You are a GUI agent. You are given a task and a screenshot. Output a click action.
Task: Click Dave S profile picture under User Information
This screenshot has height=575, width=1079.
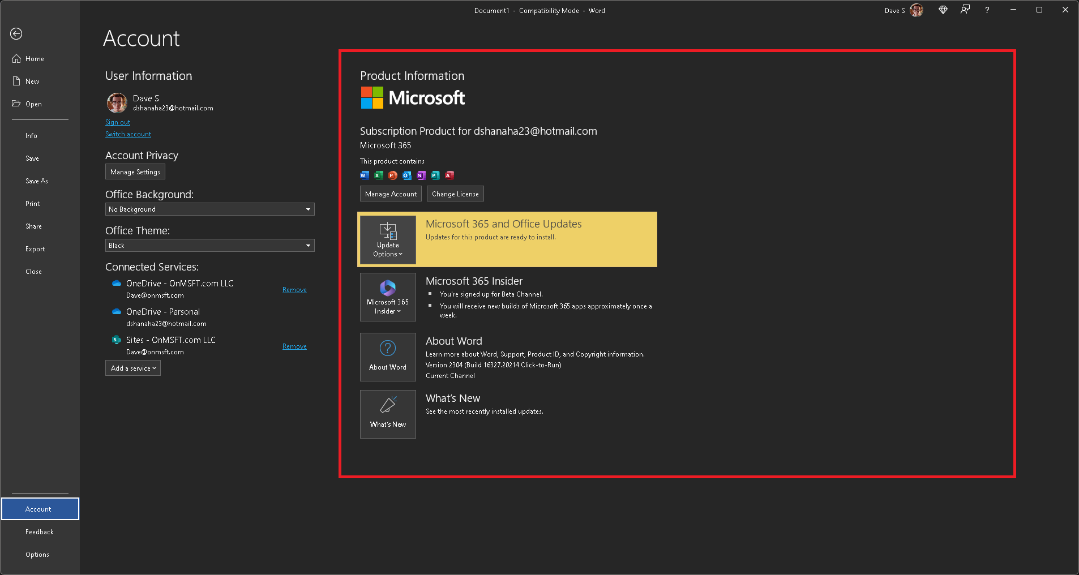117,103
